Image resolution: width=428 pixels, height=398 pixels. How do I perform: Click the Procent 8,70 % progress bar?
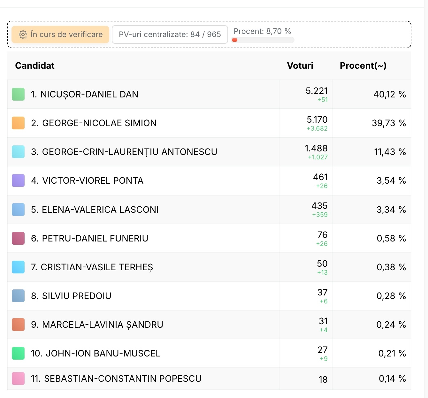(x=262, y=40)
